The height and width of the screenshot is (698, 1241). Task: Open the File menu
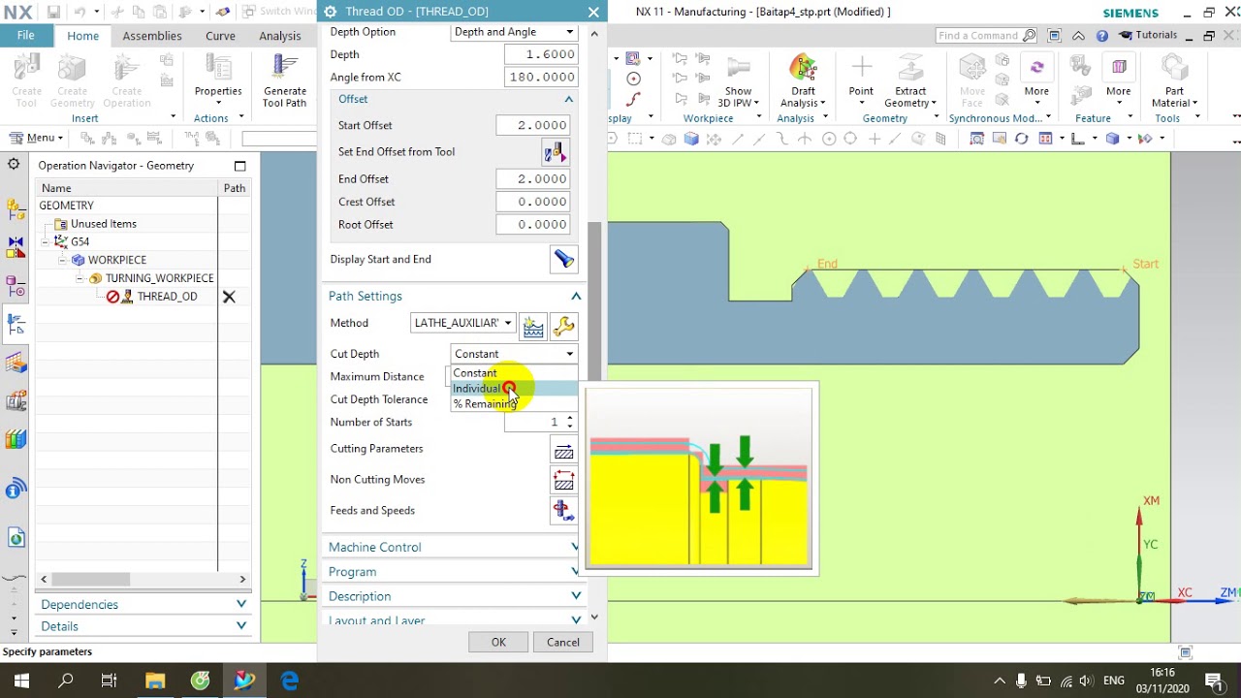tap(26, 36)
